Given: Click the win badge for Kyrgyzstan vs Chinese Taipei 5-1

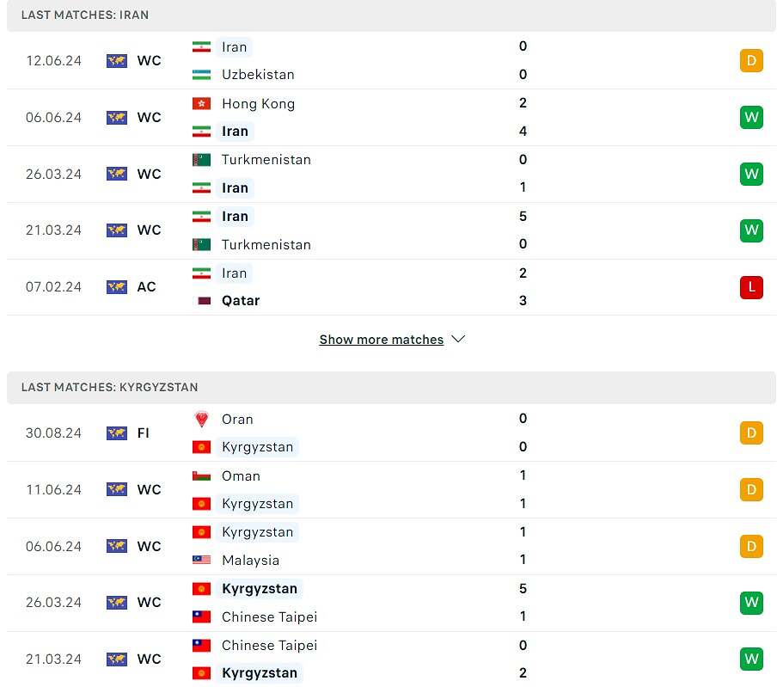Looking at the screenshot, I should (751, 602).
